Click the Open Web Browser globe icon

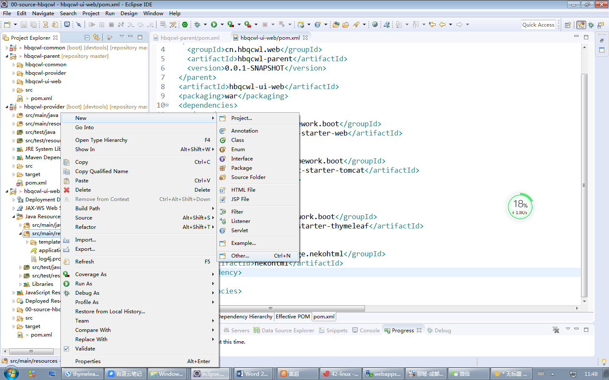click(x=375, y=24)
